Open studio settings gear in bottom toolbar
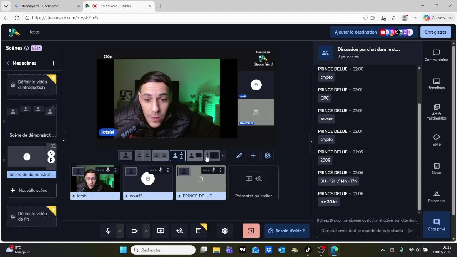This screenshot has height=257, width=457. (225, 231)
